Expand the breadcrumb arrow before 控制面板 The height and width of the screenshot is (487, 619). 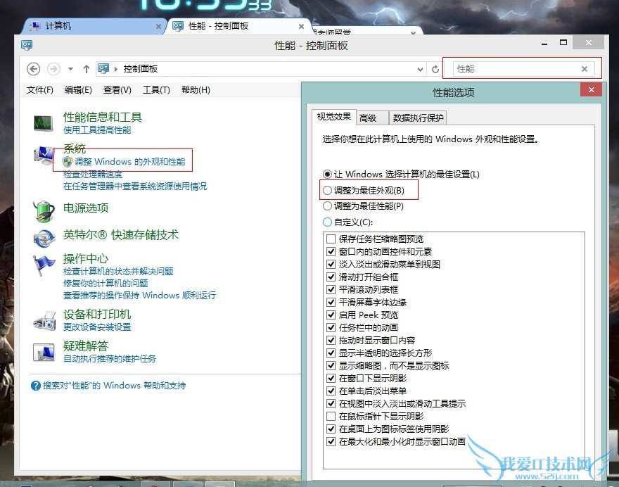click(116, 69)
